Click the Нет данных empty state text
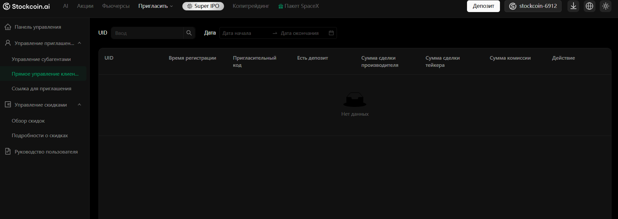 point(355,114)
